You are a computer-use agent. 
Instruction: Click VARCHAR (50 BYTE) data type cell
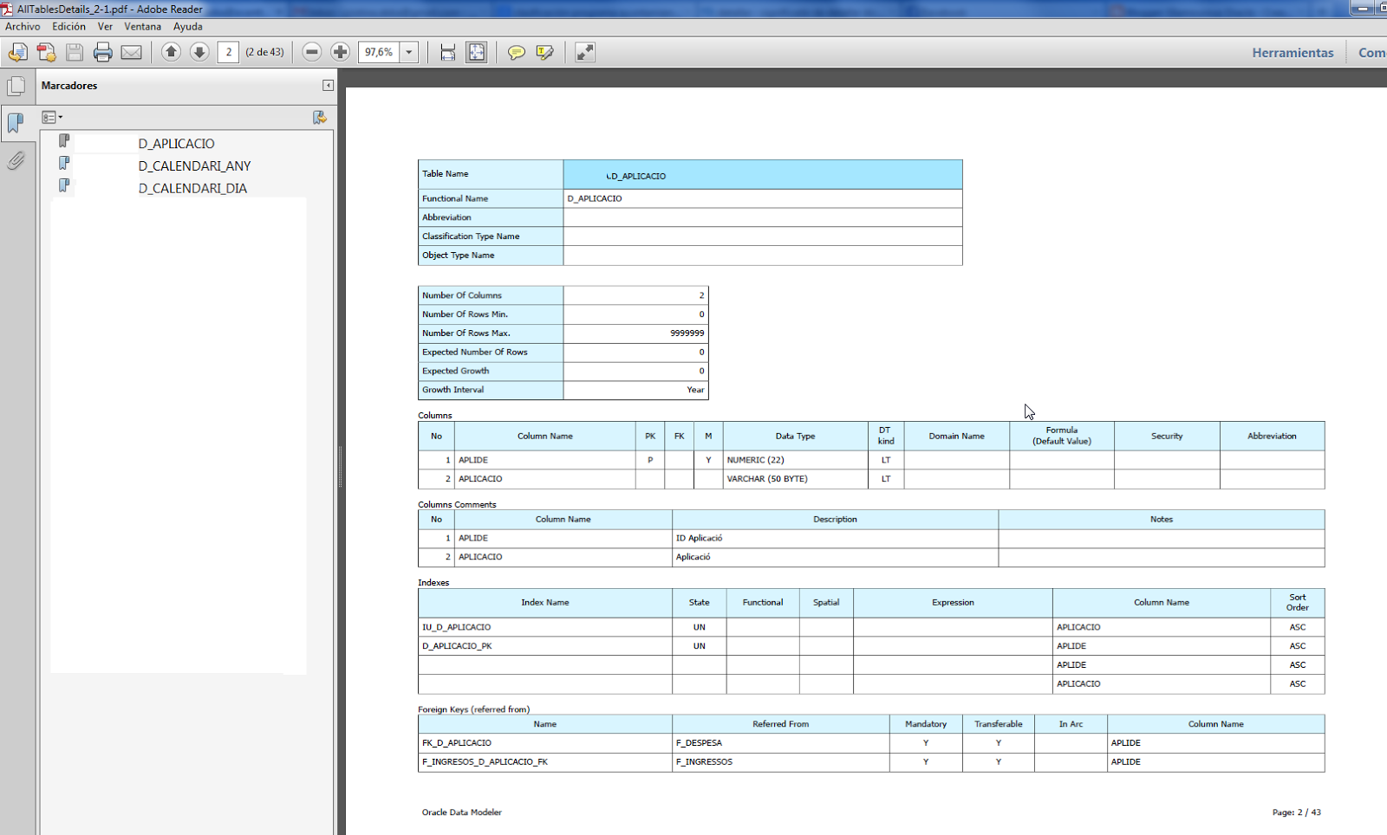pos(795,479)
